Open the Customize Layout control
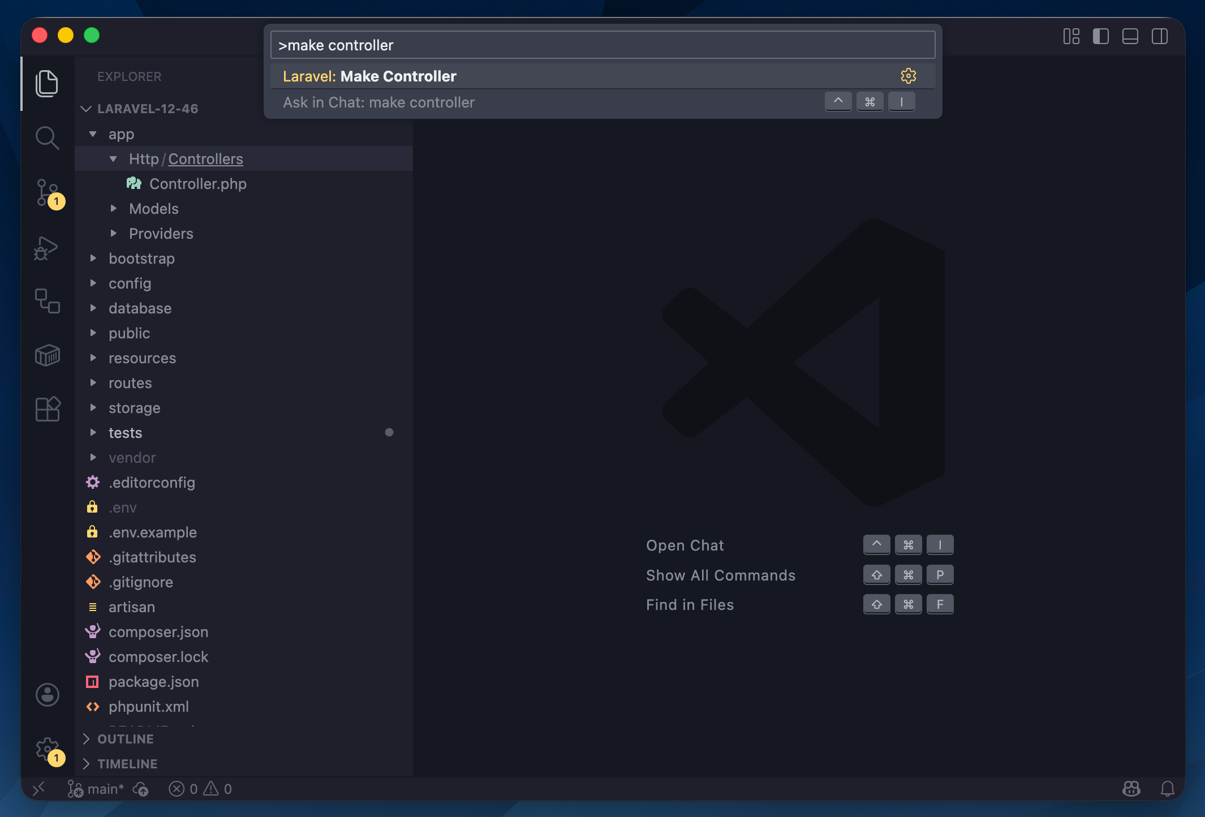 tap(1071, 36)
